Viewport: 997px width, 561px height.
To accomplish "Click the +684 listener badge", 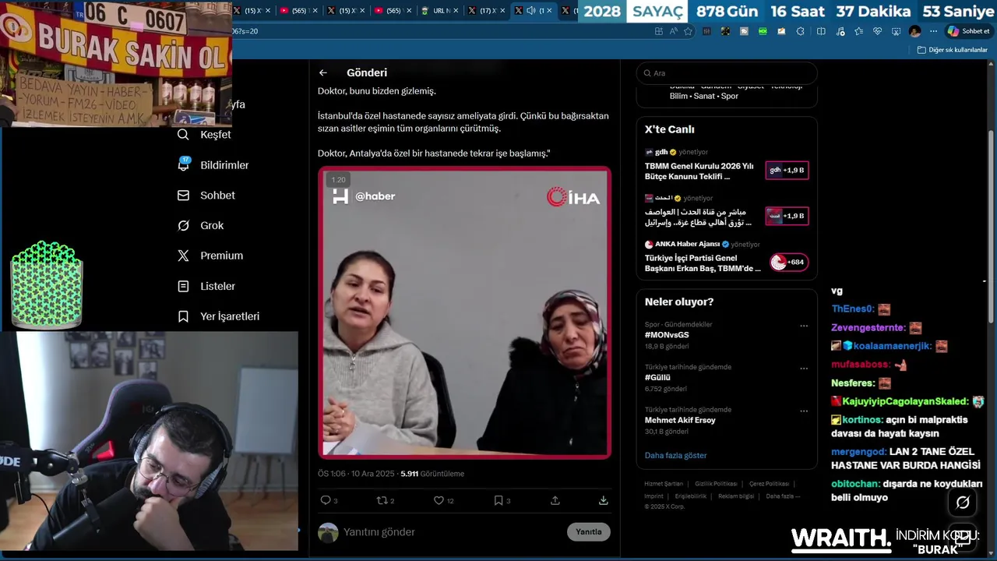I will 788,262.
